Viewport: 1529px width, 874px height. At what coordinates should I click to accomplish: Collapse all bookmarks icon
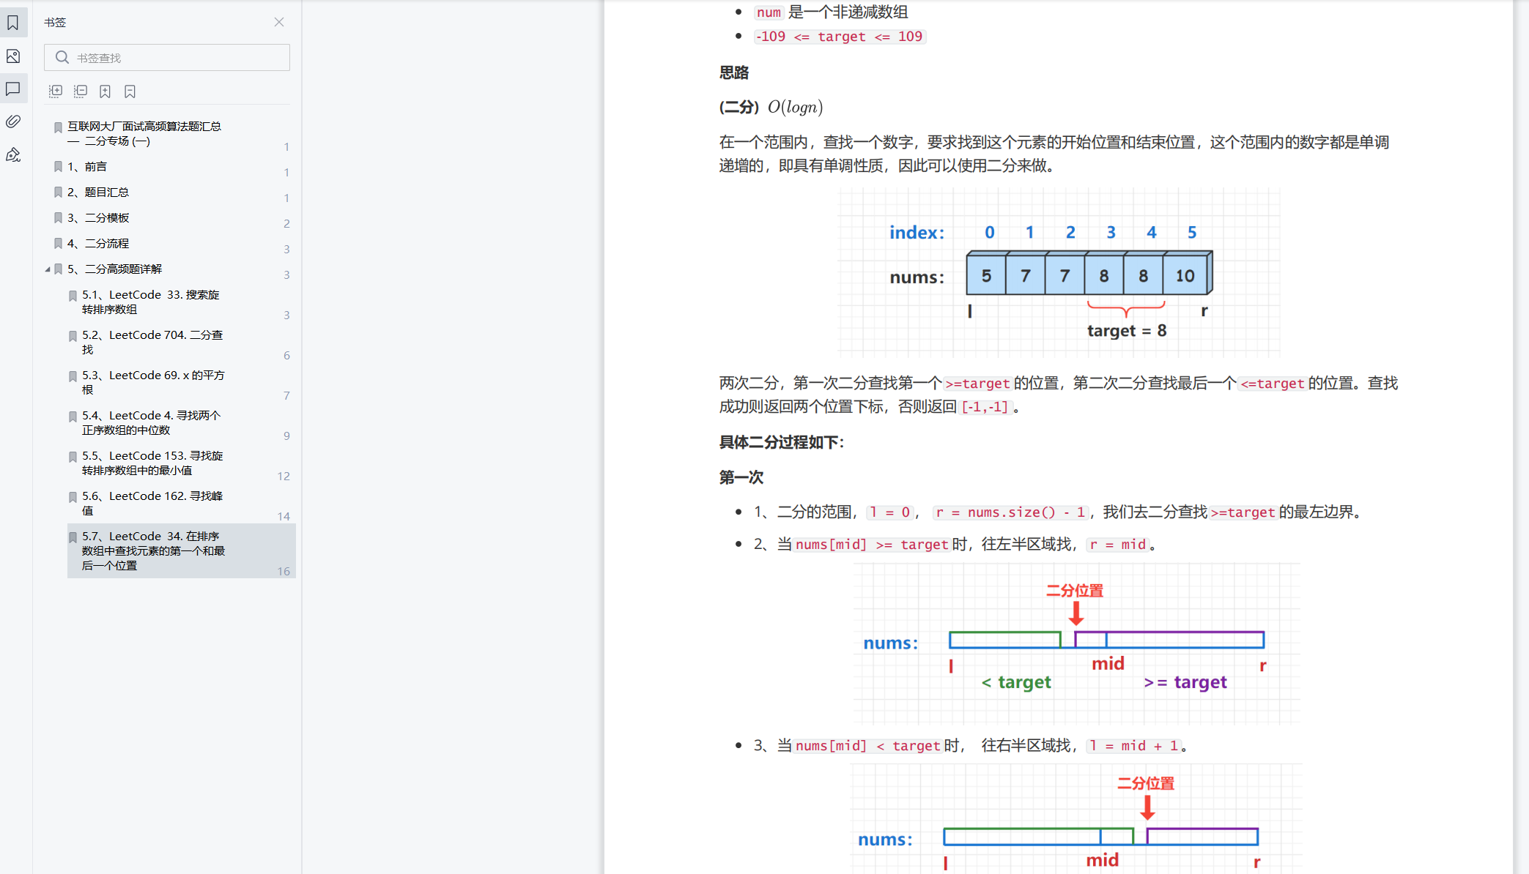[81, 91]
